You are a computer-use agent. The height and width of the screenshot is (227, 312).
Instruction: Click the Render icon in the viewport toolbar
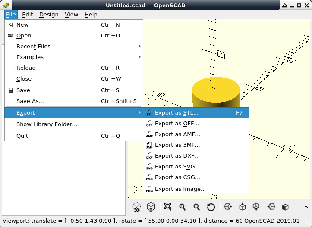click(x=151, y=207)
